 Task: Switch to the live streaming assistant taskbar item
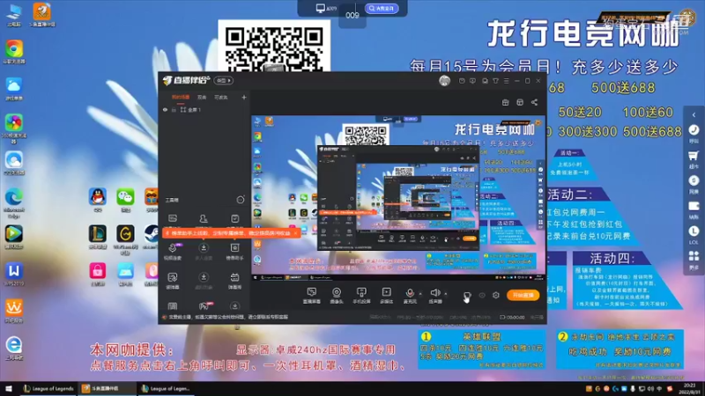point(107,388)
